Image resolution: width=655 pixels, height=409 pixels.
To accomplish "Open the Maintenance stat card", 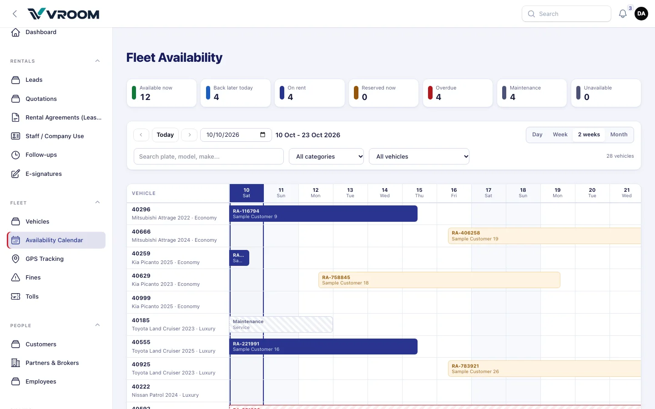I will coord(532,93).
